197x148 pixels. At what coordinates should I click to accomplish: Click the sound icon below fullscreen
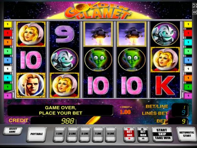coord(195,12)
